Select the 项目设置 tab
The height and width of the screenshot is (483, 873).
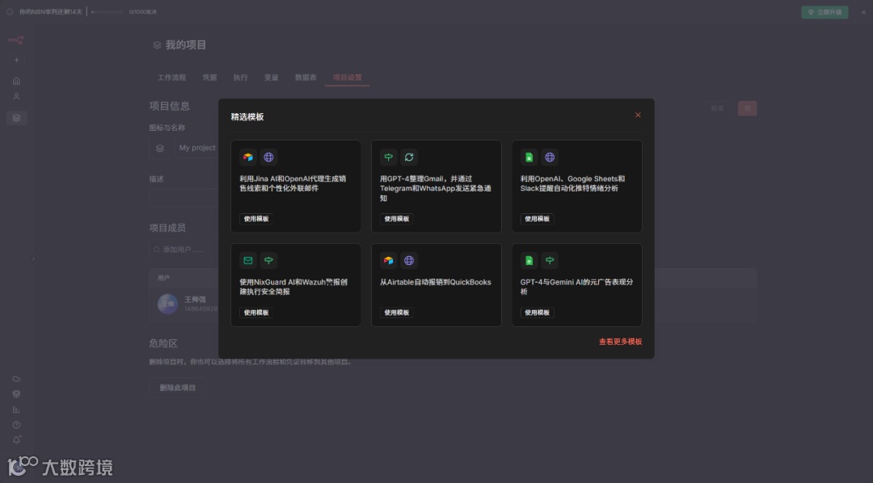tap(348, 78)
